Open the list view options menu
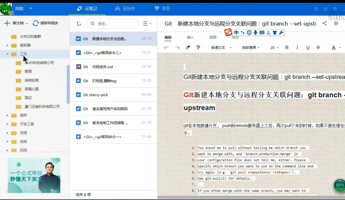345x200 pixels. click(147, 23)
